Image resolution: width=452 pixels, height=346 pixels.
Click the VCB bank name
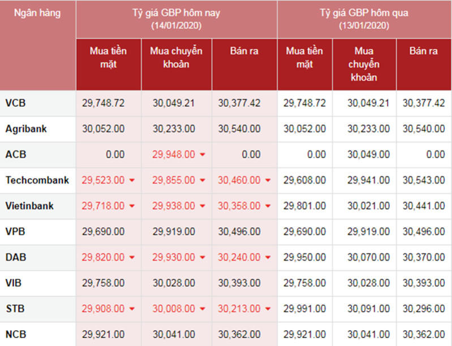point(15,103)
